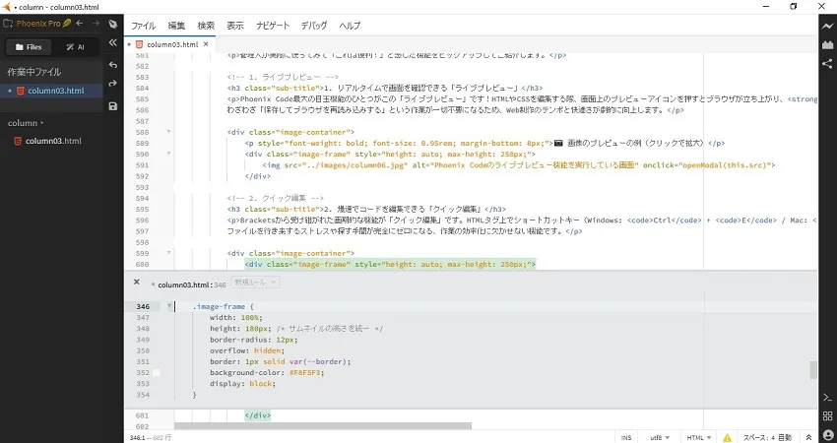
Task: Click the undo arrow icon
Action: tap(112, 65)
